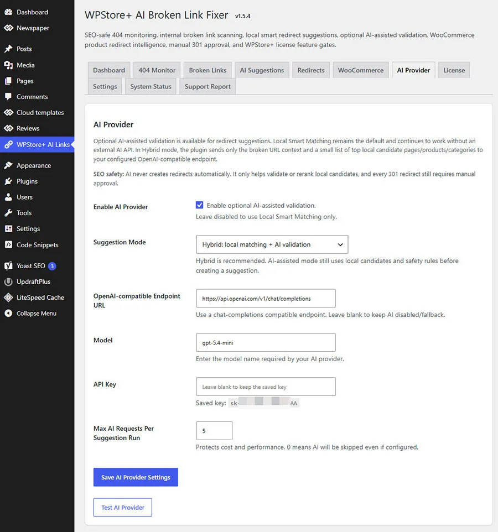498x532 pixels.
Task: Click the WPStore+ AI Links chain icon
Action: point(8,144)
